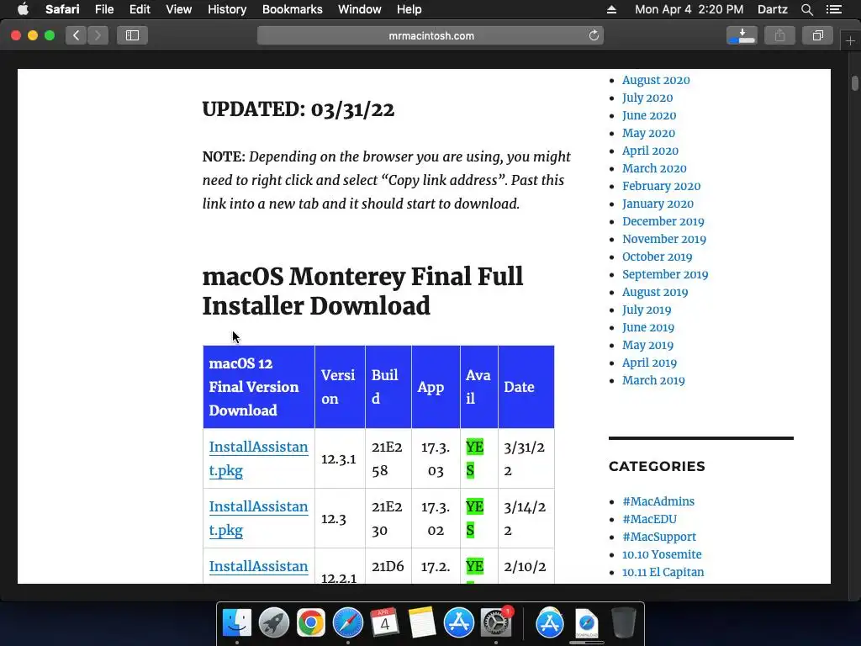Show Safari downloads list
The image size is (861, 646).
tap(742, 35)
